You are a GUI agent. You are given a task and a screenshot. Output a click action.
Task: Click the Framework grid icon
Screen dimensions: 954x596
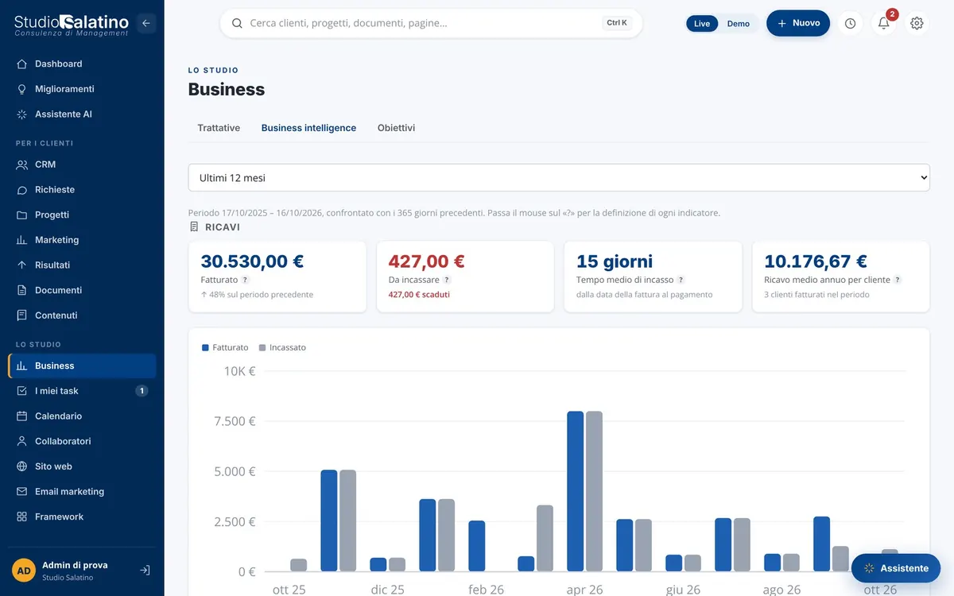pyautogui.click(x=21, y=517)
